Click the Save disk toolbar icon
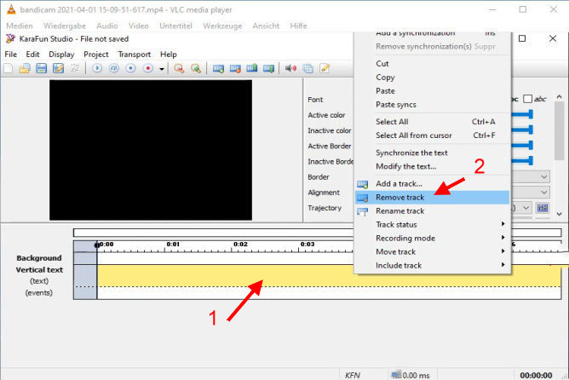The width and height of the screenshot is (569, 380). click(x=41, y=68)
